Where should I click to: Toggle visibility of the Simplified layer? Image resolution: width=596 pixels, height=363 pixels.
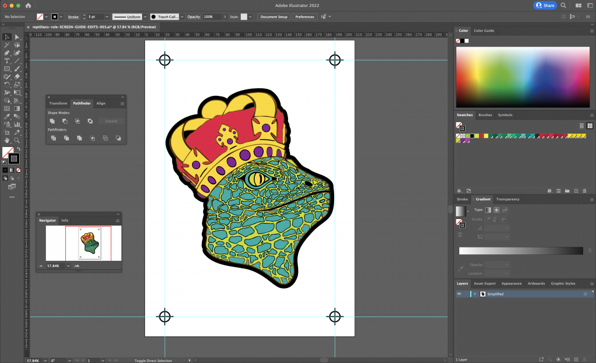(x=460, y=293)
